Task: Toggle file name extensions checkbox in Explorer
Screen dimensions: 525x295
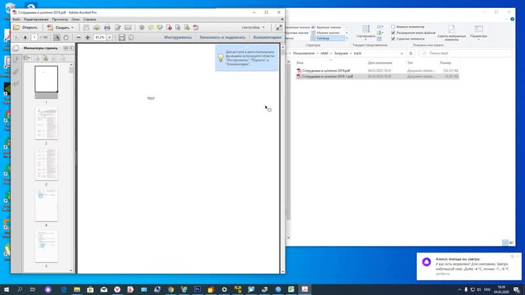Action: pyautogui.click(x=393, y=33)
